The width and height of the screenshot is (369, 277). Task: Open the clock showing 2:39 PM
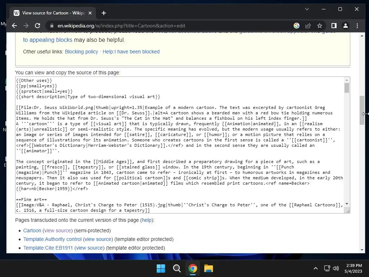353,268
